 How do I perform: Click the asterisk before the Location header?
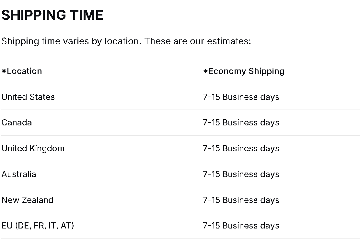[4, 71]
